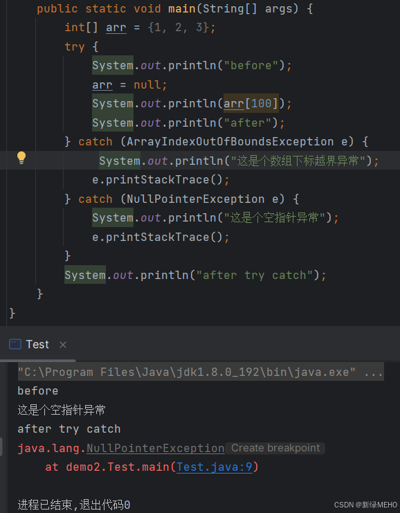This screenshot has width=400, height=513.
Task: Click the arr = null assignment line
Action: pyautogui.click(x=129, y=84)
